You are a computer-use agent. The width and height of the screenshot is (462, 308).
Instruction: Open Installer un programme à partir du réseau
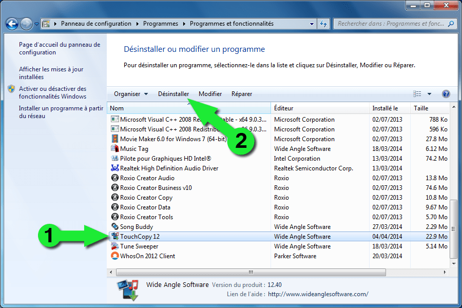tap(61, 112)
